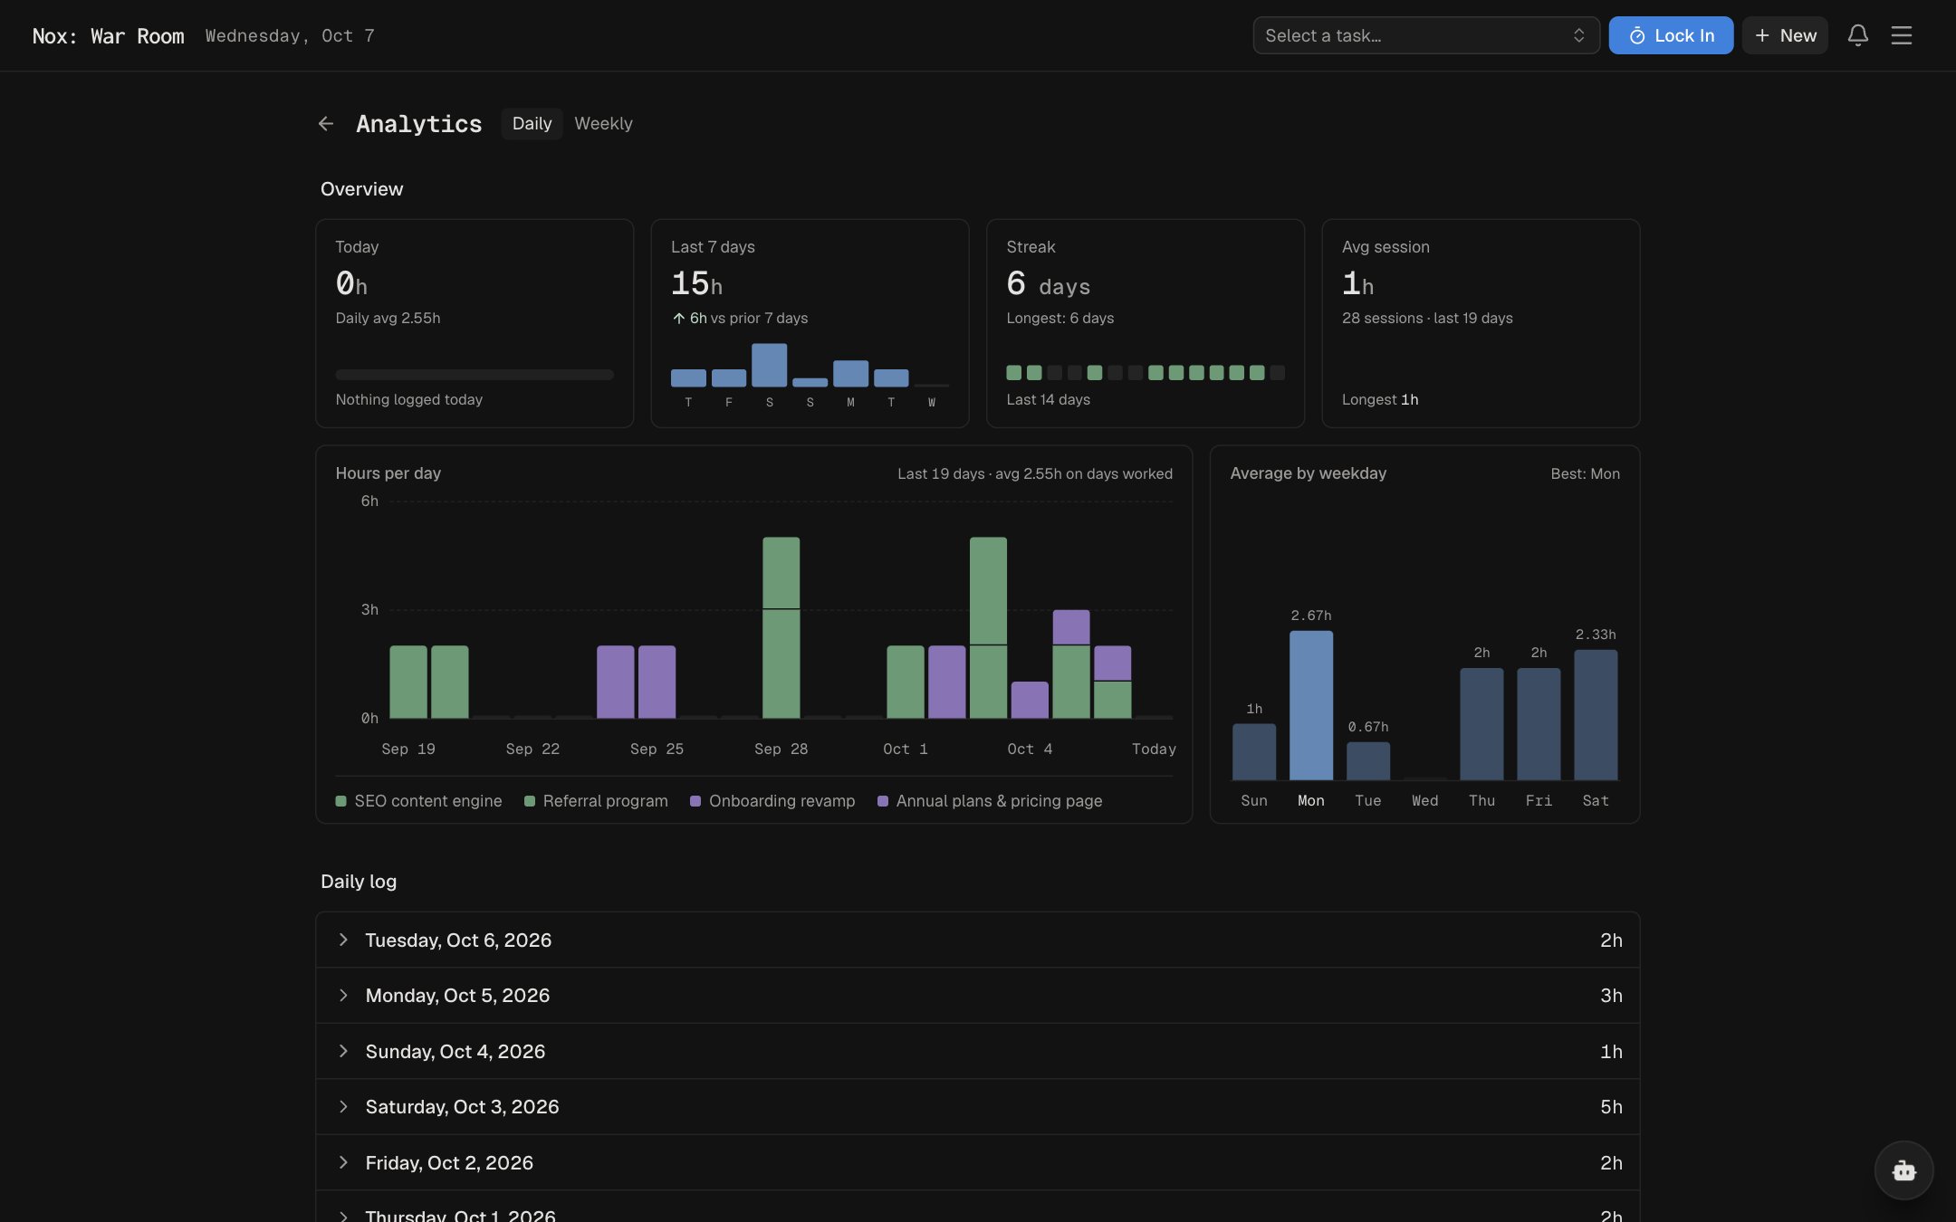Click the tallest Saturday bar in Last 7 days
Viewport: 1956px width, 1222px height.
(x=769, y=365)
